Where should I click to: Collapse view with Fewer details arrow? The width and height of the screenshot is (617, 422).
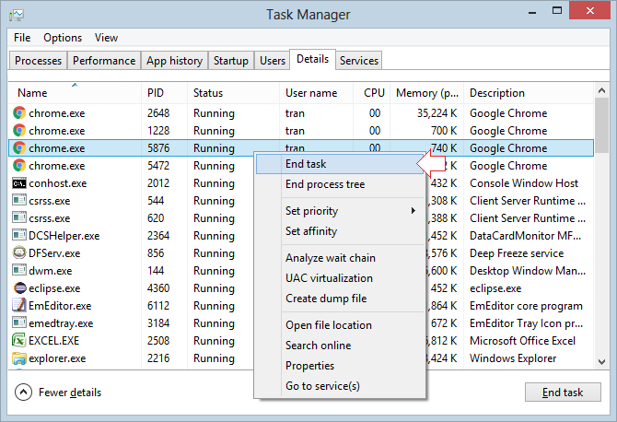point(23,393)
